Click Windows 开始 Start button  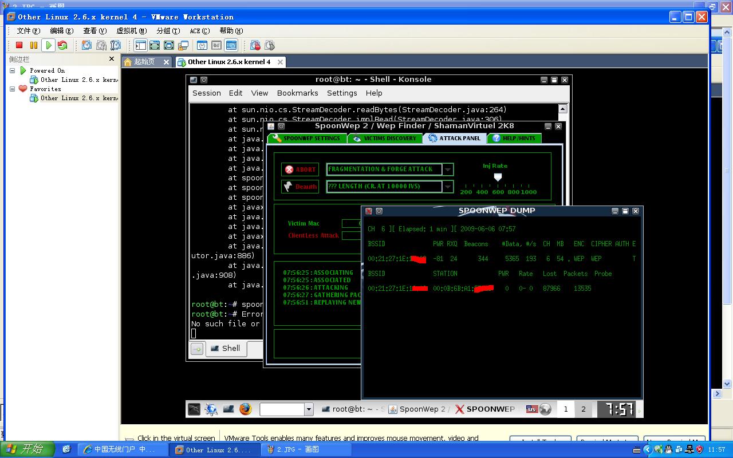[x=27, y=449]
